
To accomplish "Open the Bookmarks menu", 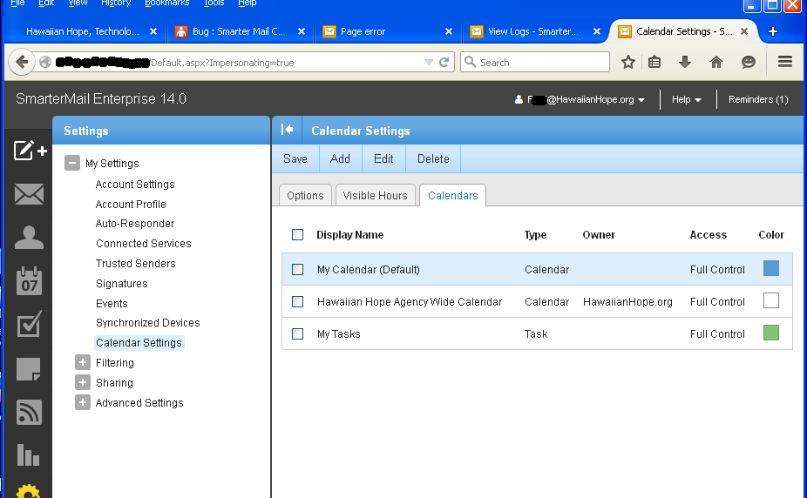I will pyautogui.click(x=166, y=3).
